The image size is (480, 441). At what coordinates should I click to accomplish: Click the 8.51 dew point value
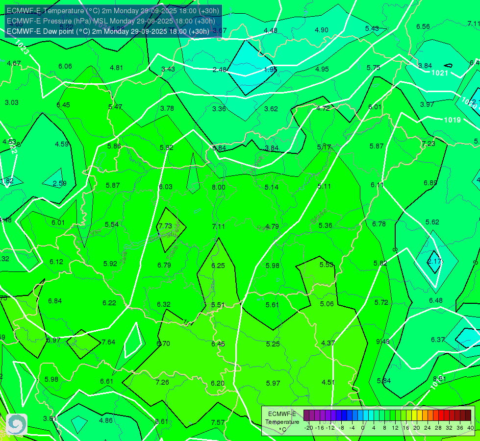coord(440,379)
